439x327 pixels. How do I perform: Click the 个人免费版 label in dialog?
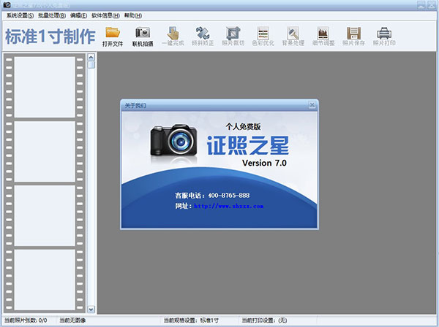tap(244, 127)
